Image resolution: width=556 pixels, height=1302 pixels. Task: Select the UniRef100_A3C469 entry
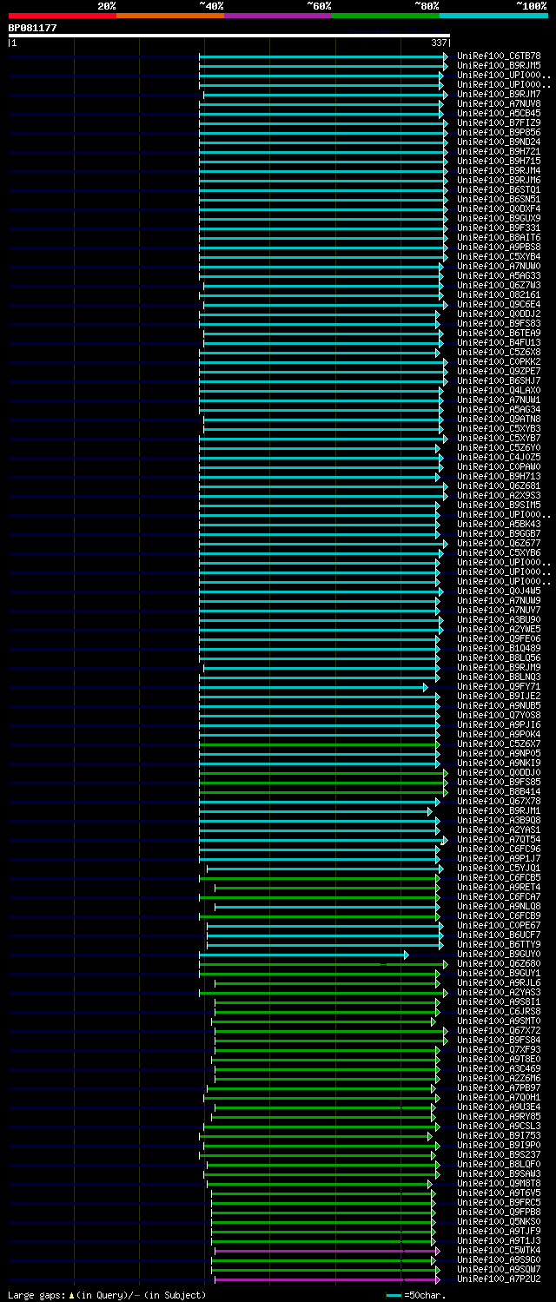[499, 1068]
